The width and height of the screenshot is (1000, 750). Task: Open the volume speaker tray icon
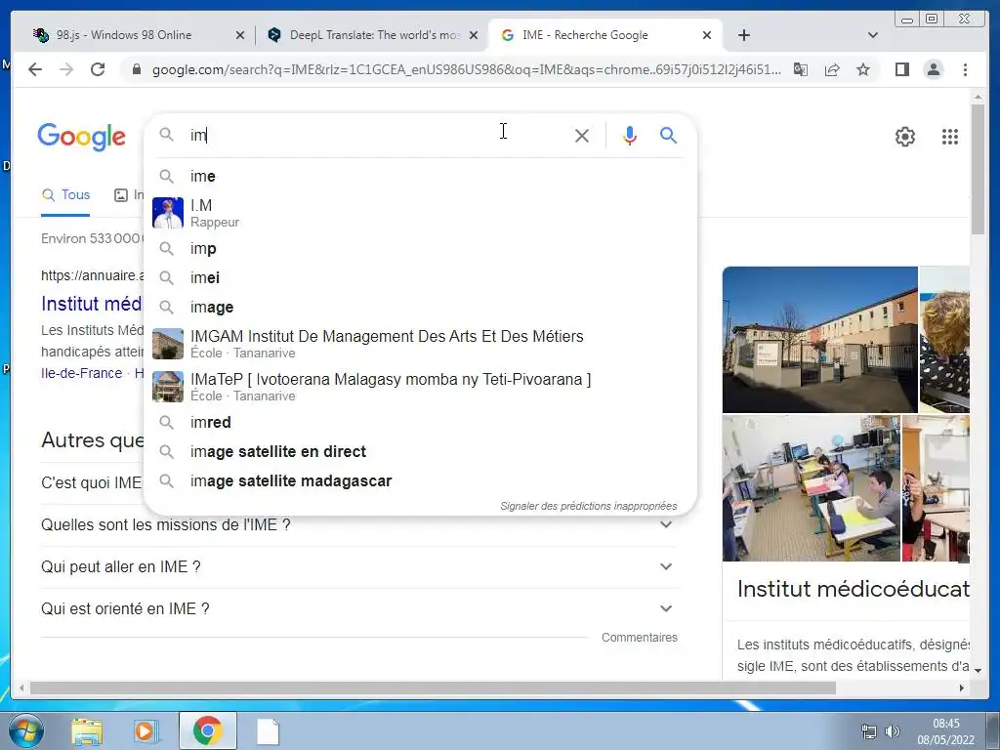click(893, 731)
